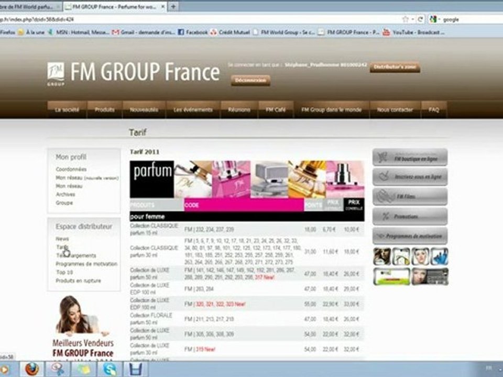
Task: Open the MSN Hotmail bookmark
Action: point(79,32)
